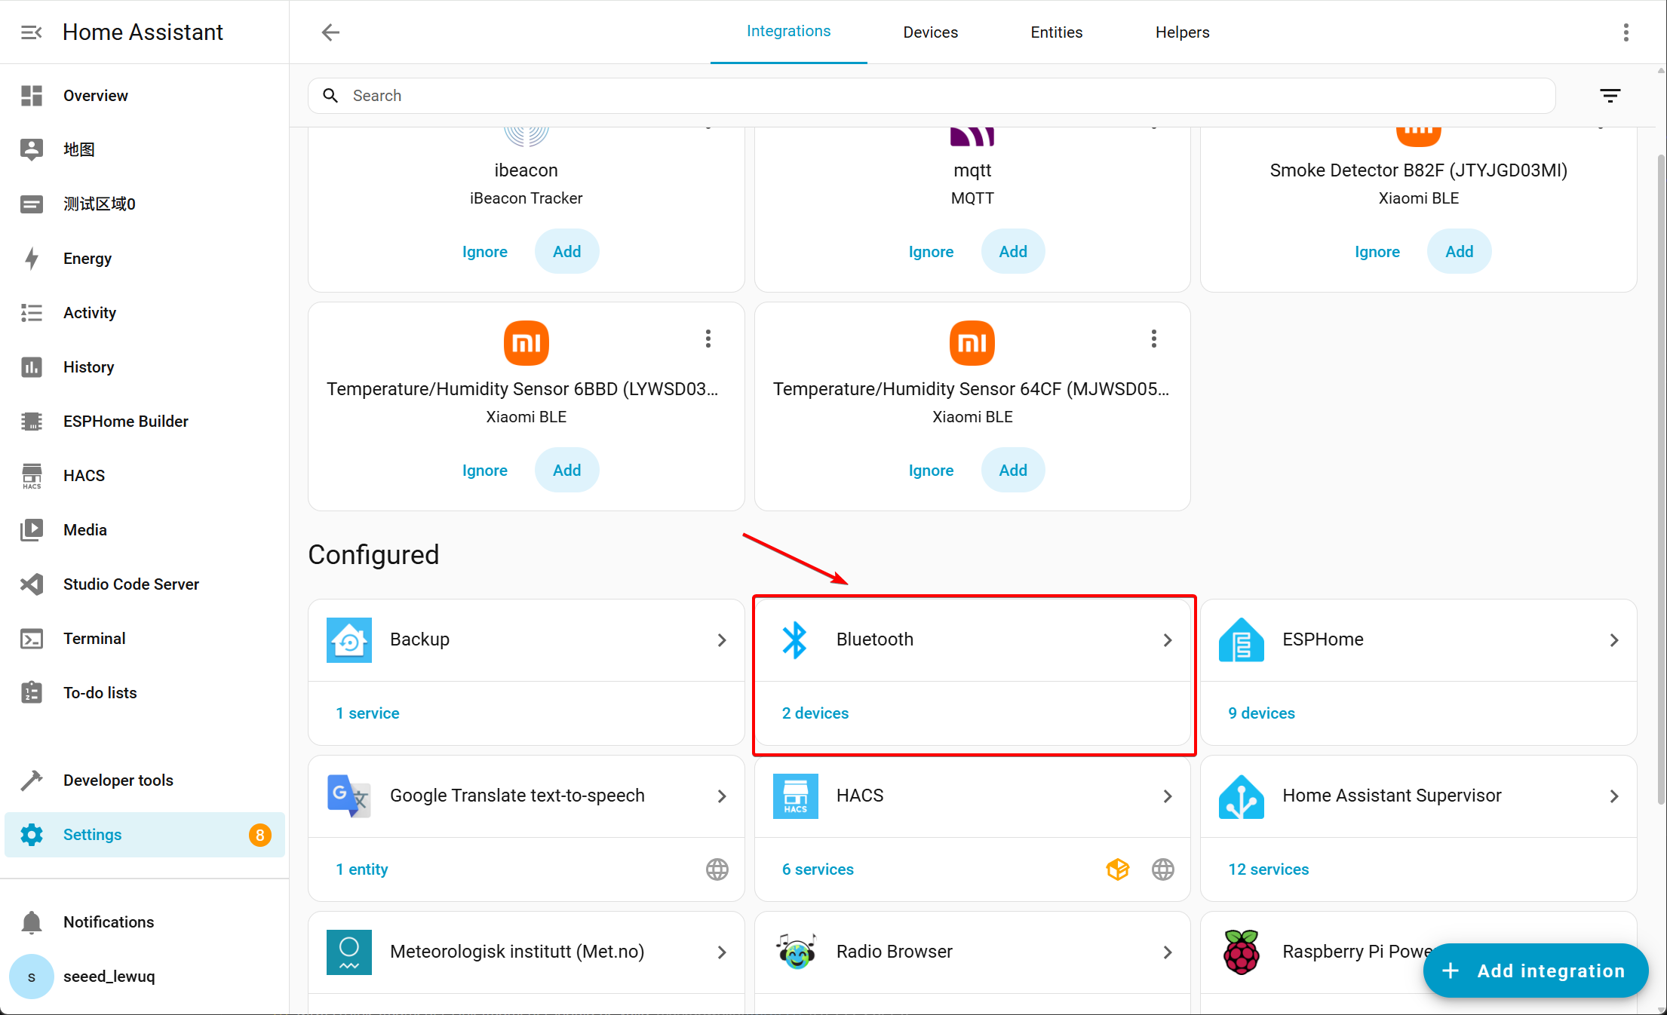The image size is (1667, 1015).
Task: Ignore the ibeacon discovered integration
Action: point(484,252)
